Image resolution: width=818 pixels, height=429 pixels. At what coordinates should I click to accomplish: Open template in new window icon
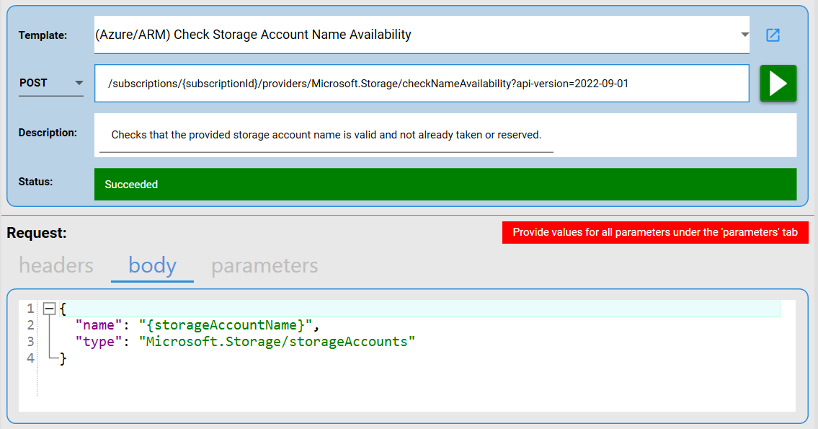tap(773, 35)
